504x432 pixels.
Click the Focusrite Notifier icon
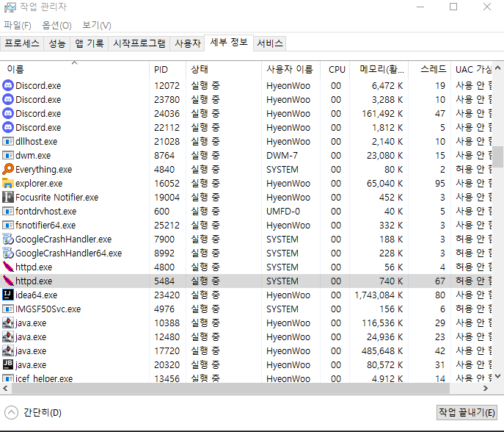pyautogui.click(x=8, y=197)
